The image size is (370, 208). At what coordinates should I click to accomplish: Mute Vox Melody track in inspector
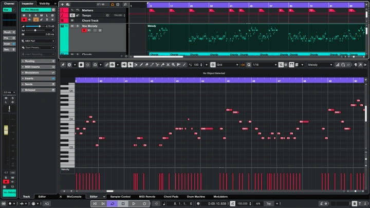[x=24, y=15]
